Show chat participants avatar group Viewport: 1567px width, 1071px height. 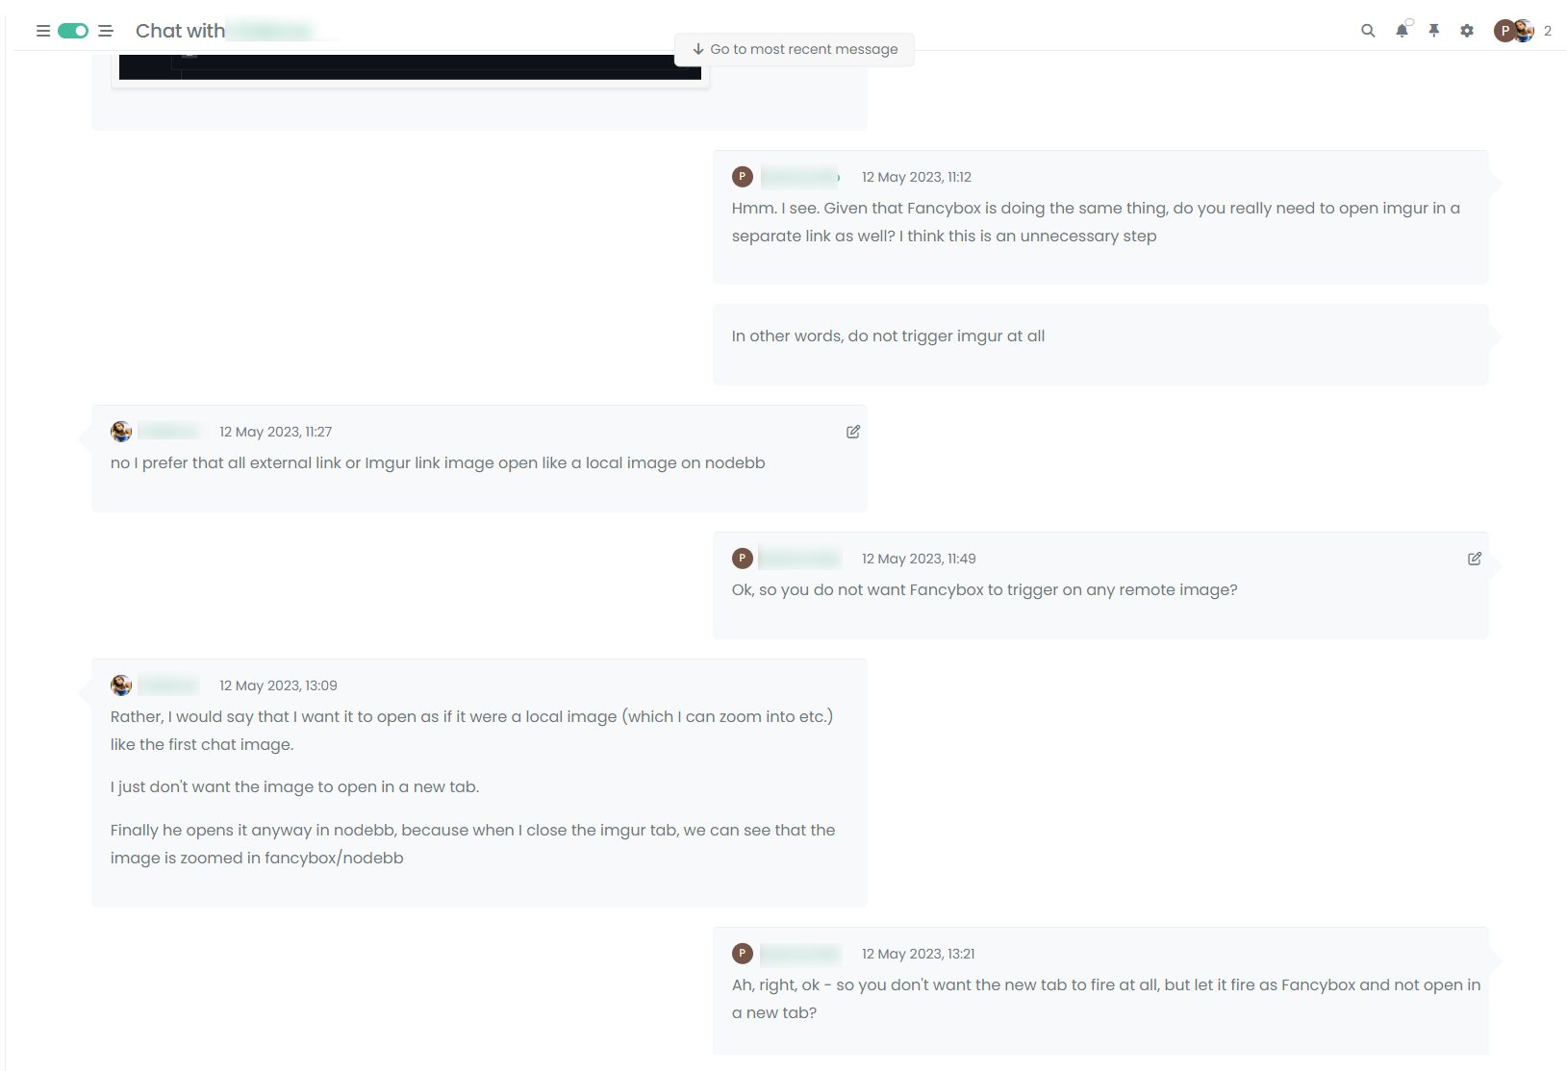click(x=1514, y=31)
